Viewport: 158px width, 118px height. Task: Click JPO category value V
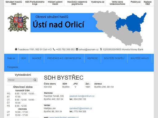pyautogui.click(x=76, y=87)
